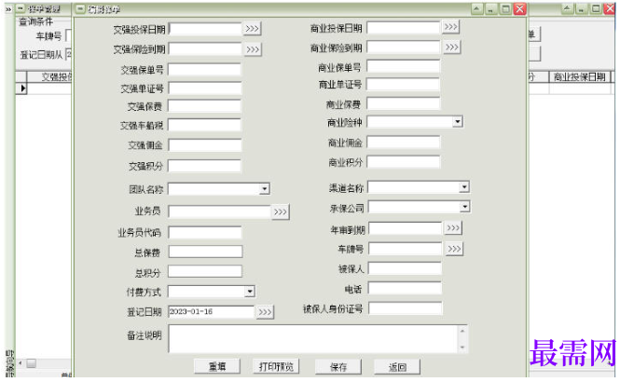Open lookup button next to 业务员
634x382 pixels.
pos(281,211)
